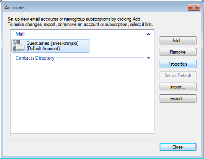Click empty space in the accounts list
The width and height of the screenshot is (204, 159).
82,95
